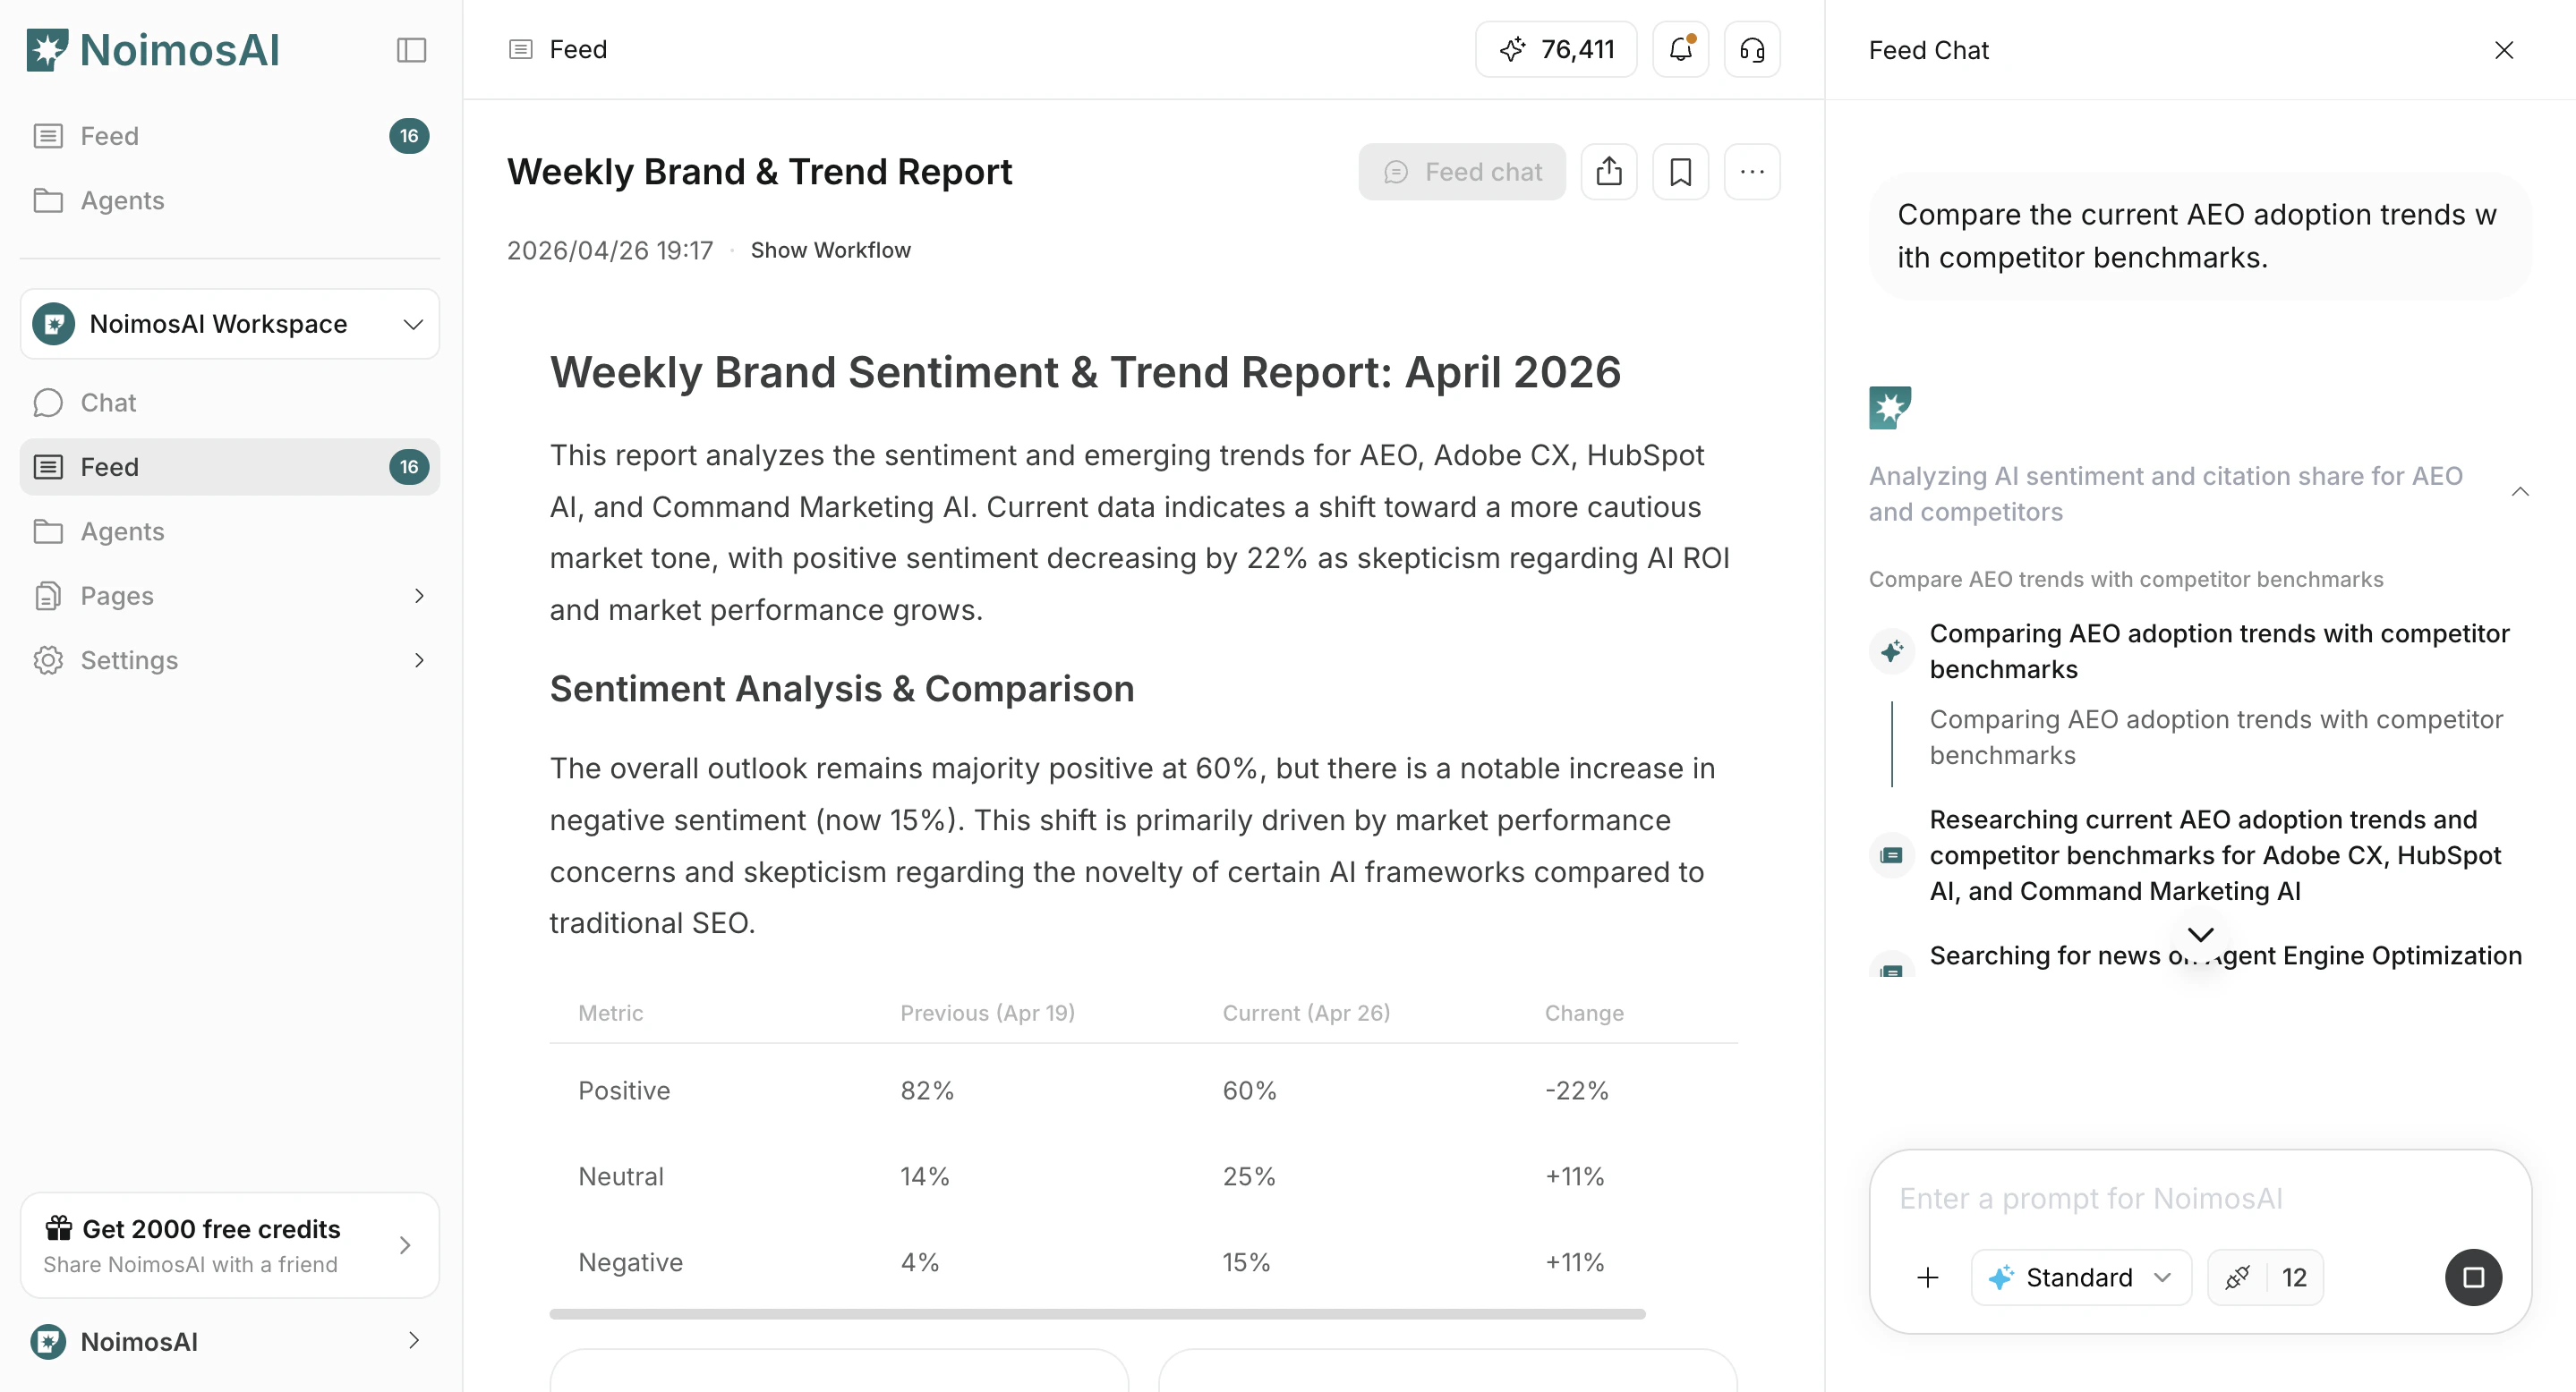The width and height of the screenshot is (2576, 1392).
Task: Expand the NoimosAI Workspace dropdown
Action: [230, 324]
